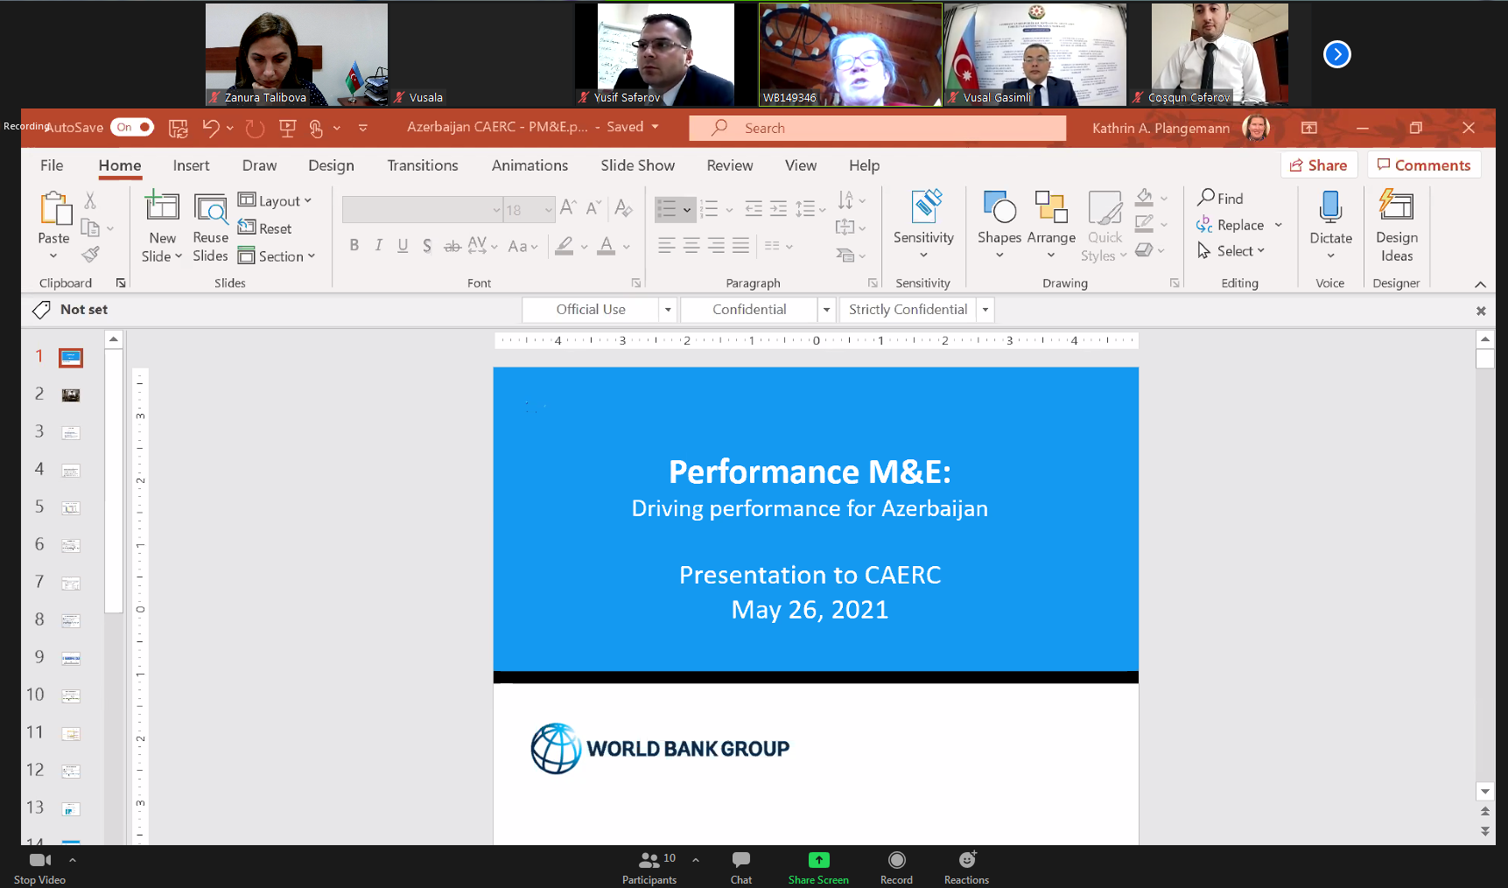Click in the Search box
1508x888 pixels.
tap(878, 128)
